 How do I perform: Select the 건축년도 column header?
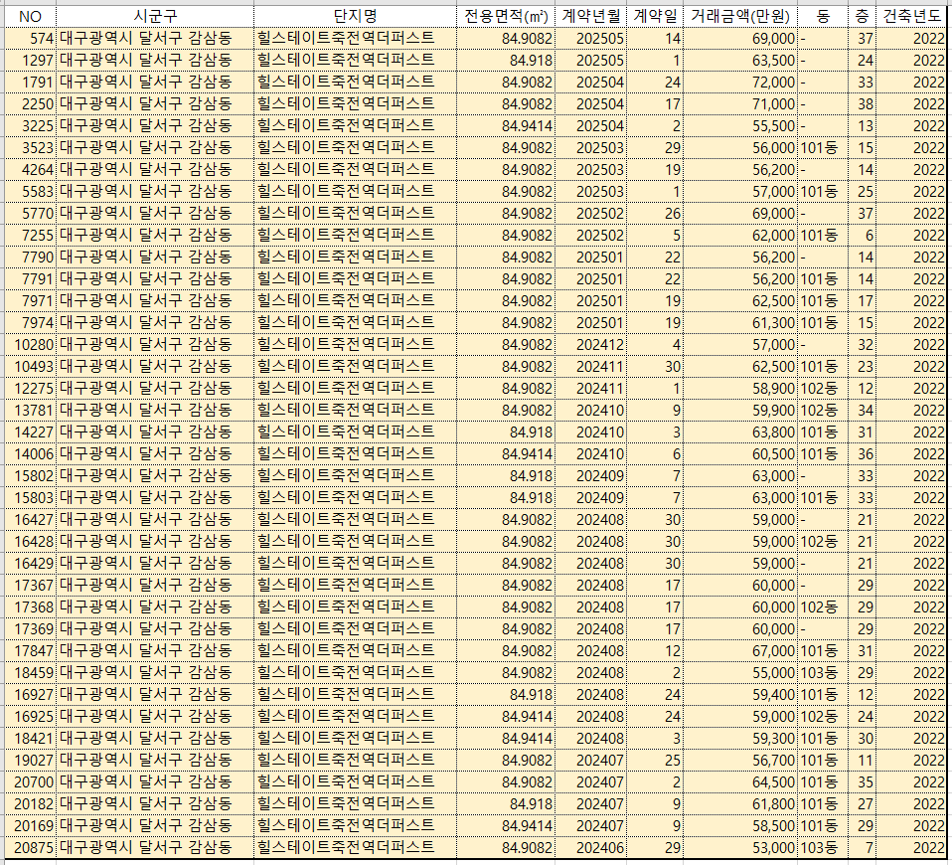[911, 16]
